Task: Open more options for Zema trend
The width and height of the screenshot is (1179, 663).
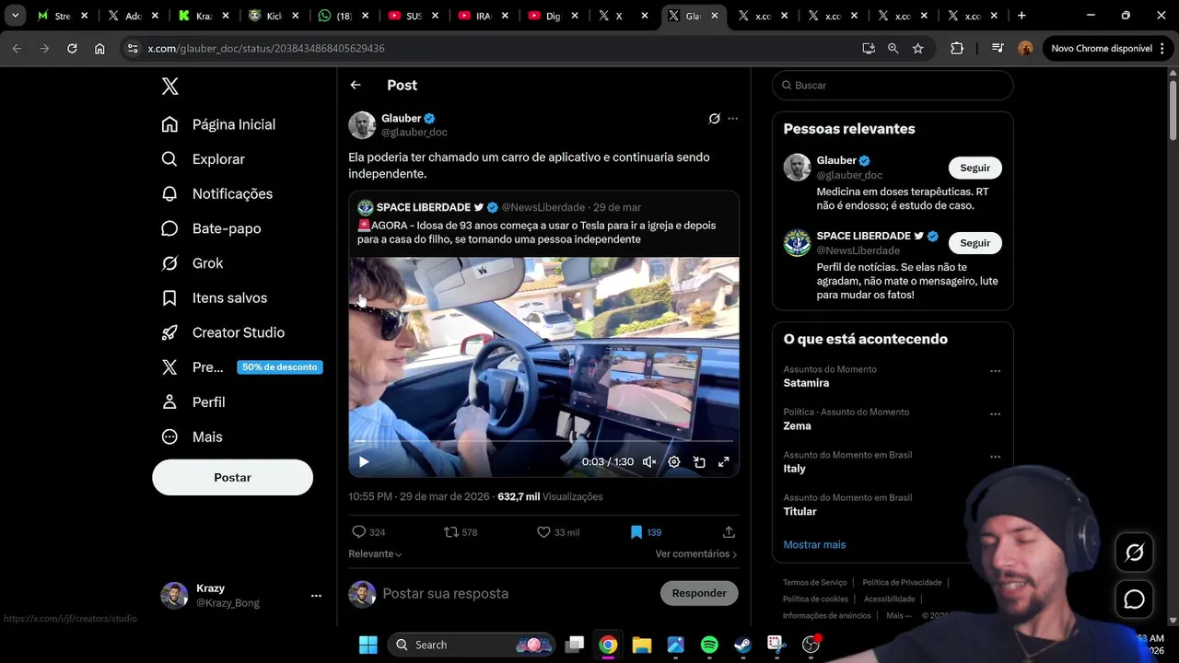Action: pyautogui.click(x=995, y=414)
